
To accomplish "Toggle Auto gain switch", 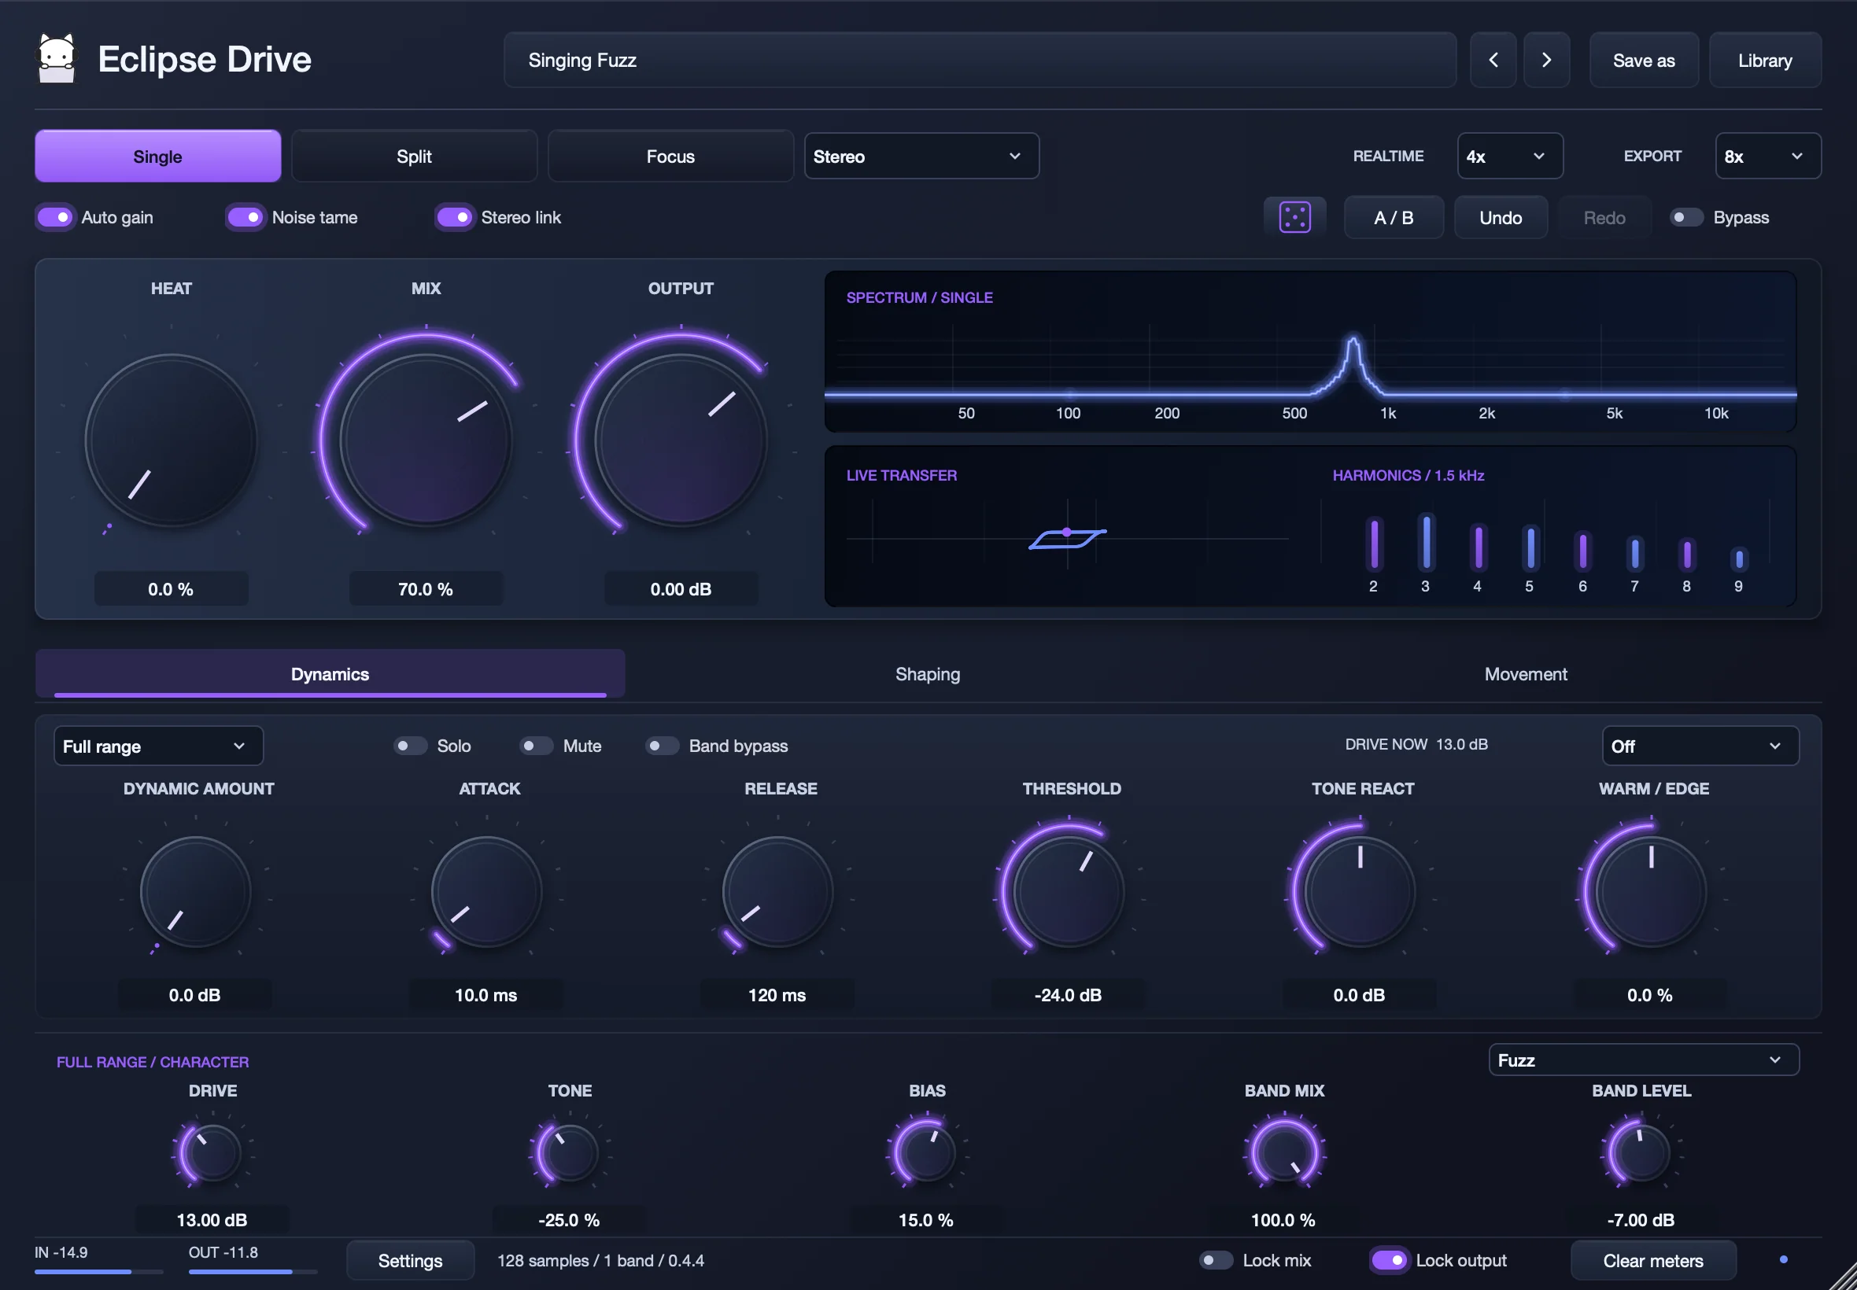I will point(55,217).
